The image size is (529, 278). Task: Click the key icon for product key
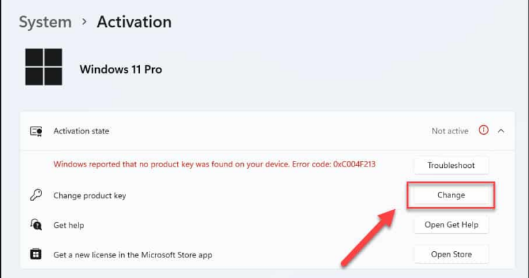point(36,195)
